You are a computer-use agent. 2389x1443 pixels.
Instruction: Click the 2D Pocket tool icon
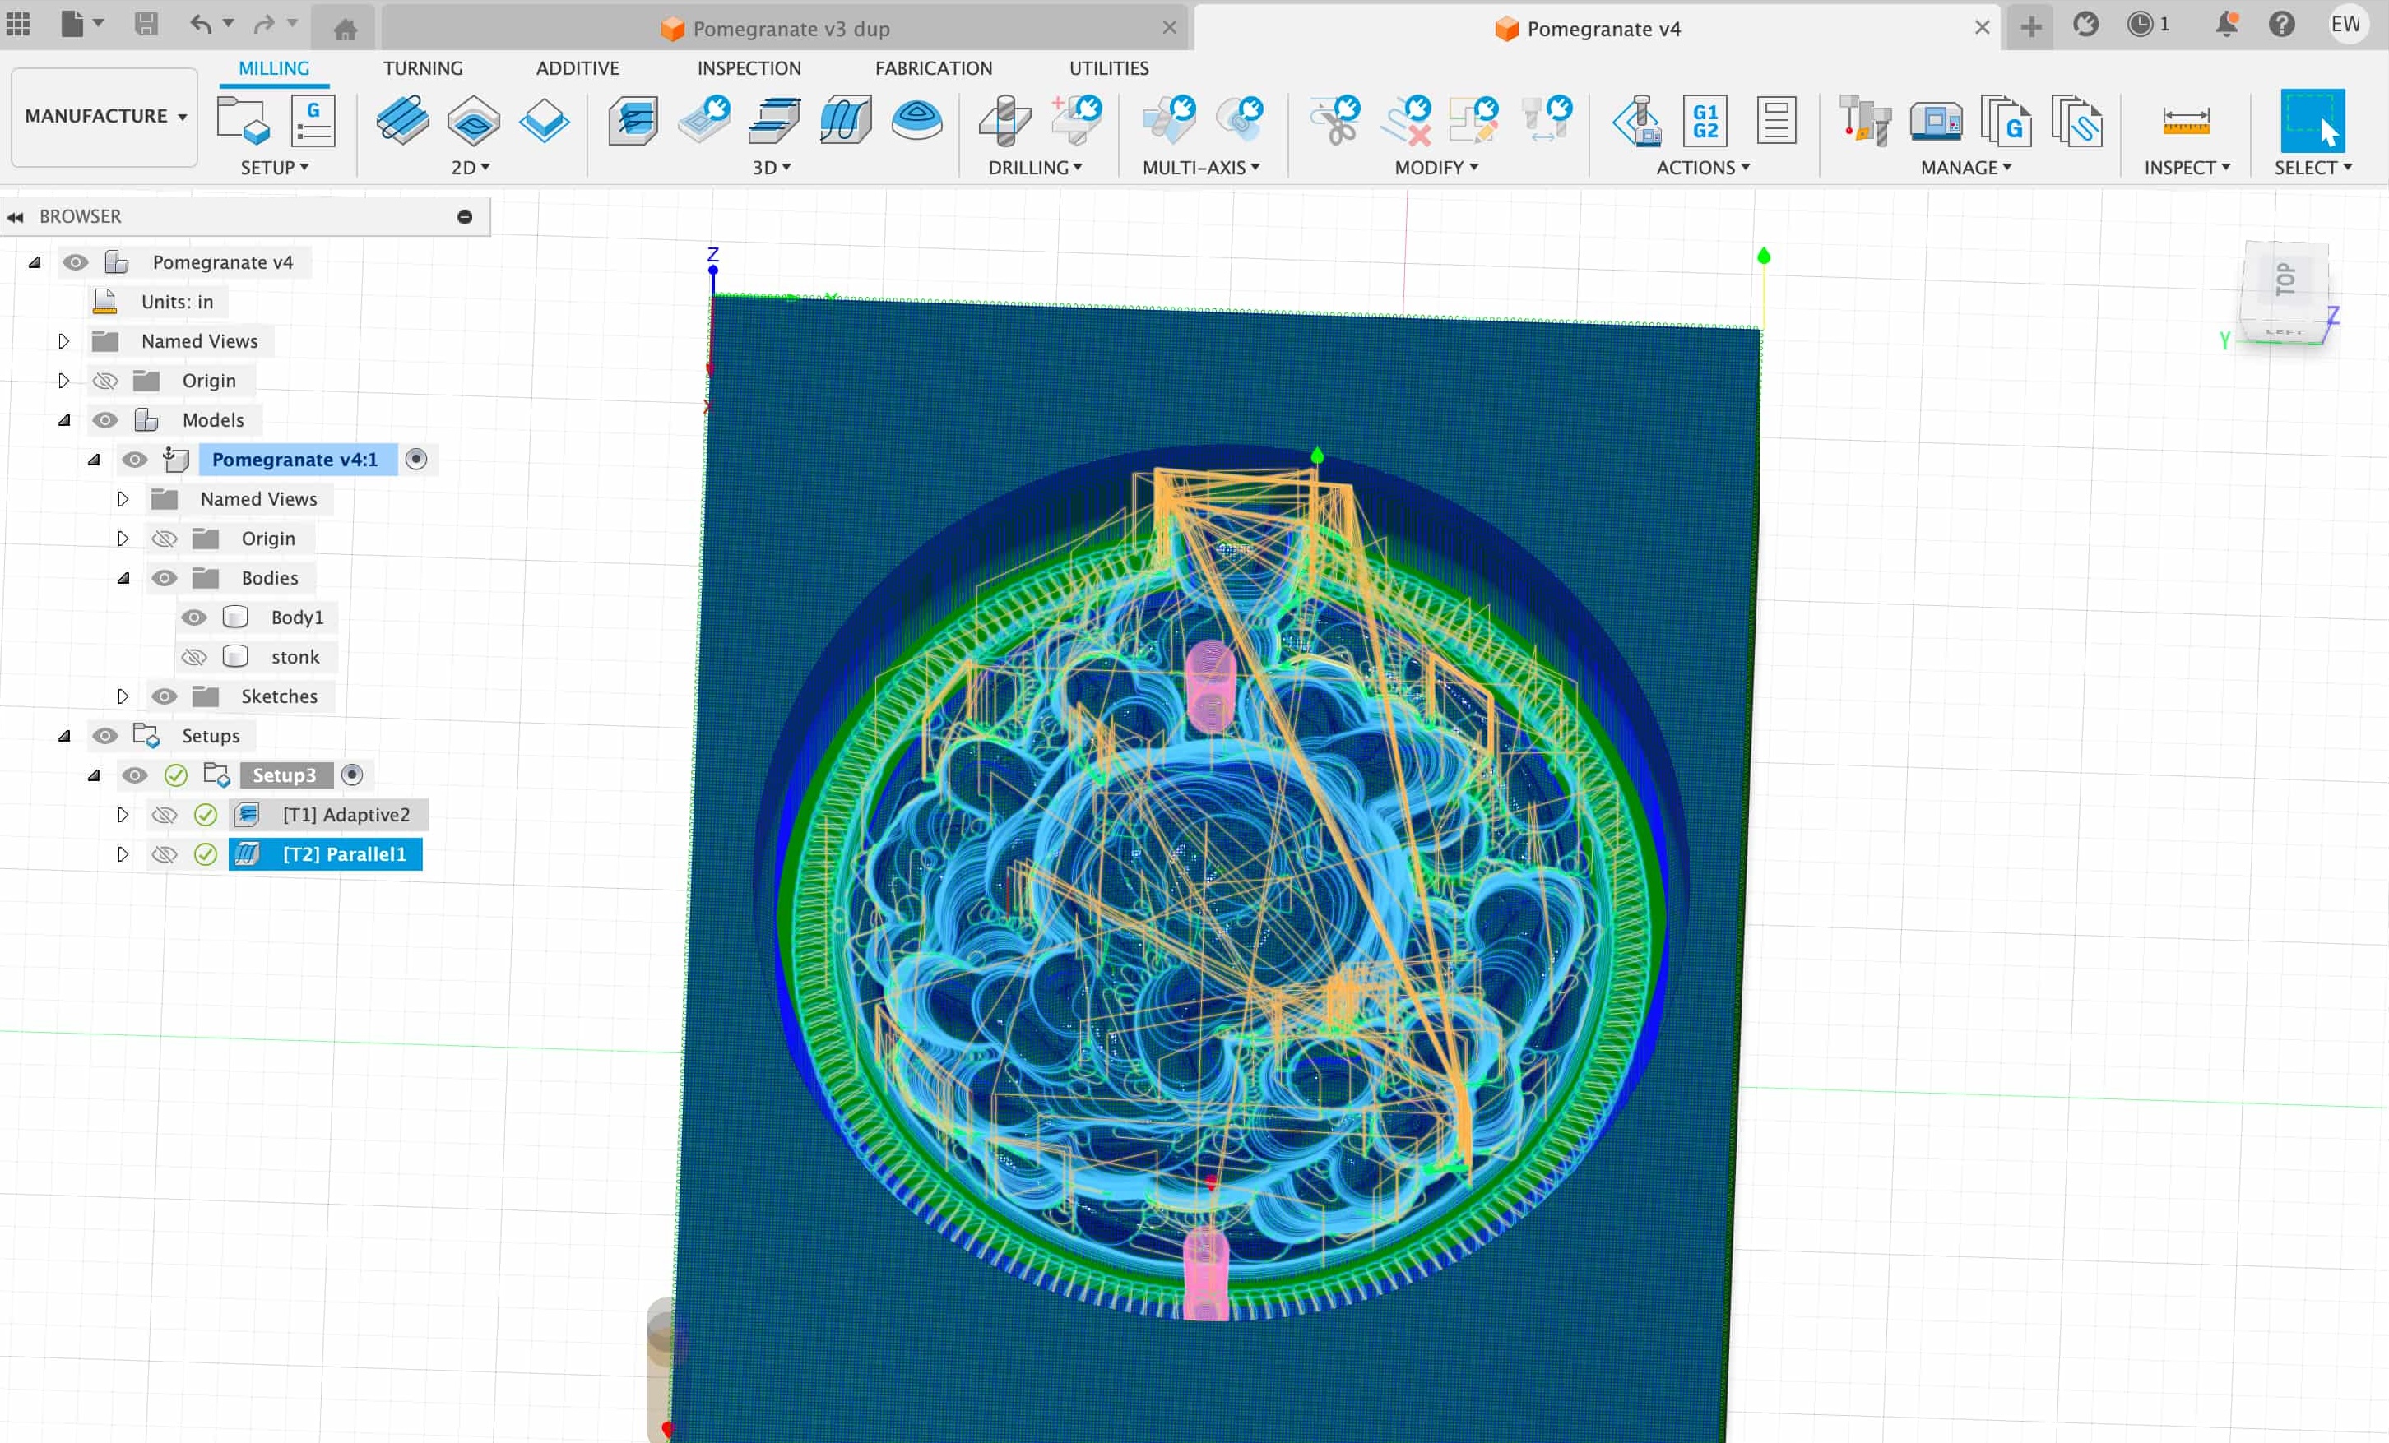point(473,121)
